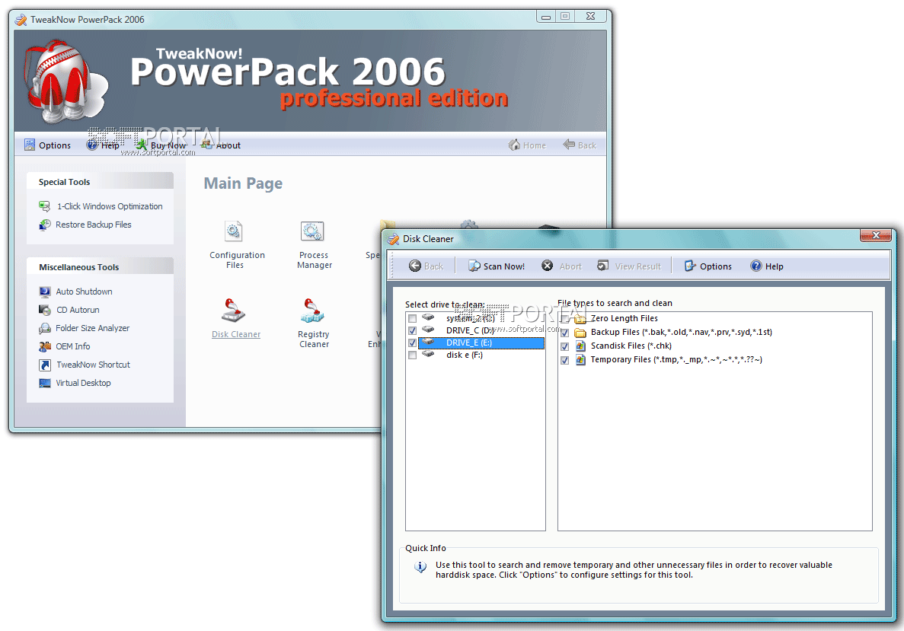The width and height of the screenshot is (904, 631).
Task: Select DRIVE_E (E:) row in drive list
Action: [481, 343]
